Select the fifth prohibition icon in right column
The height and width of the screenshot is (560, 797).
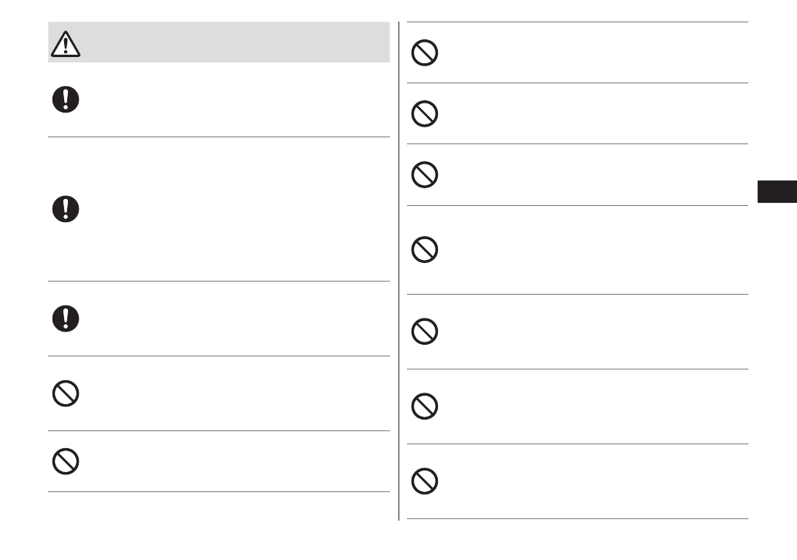[x=426, y=332]
